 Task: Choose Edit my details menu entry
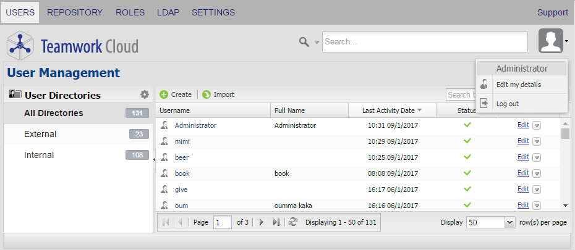point(518,85)
